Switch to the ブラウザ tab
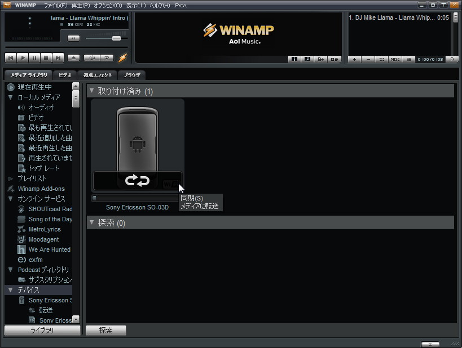Image resolution: width=462 pixels, height=348 pixels. [x=131, y=75]
